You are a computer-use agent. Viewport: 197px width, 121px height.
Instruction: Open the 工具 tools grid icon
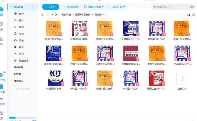point(2,113)
